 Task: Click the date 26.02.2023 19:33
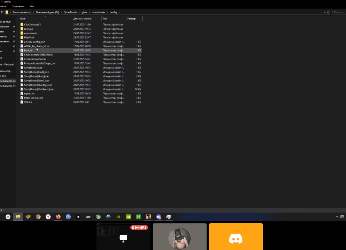pyautogui.click(x=82, y=29)
